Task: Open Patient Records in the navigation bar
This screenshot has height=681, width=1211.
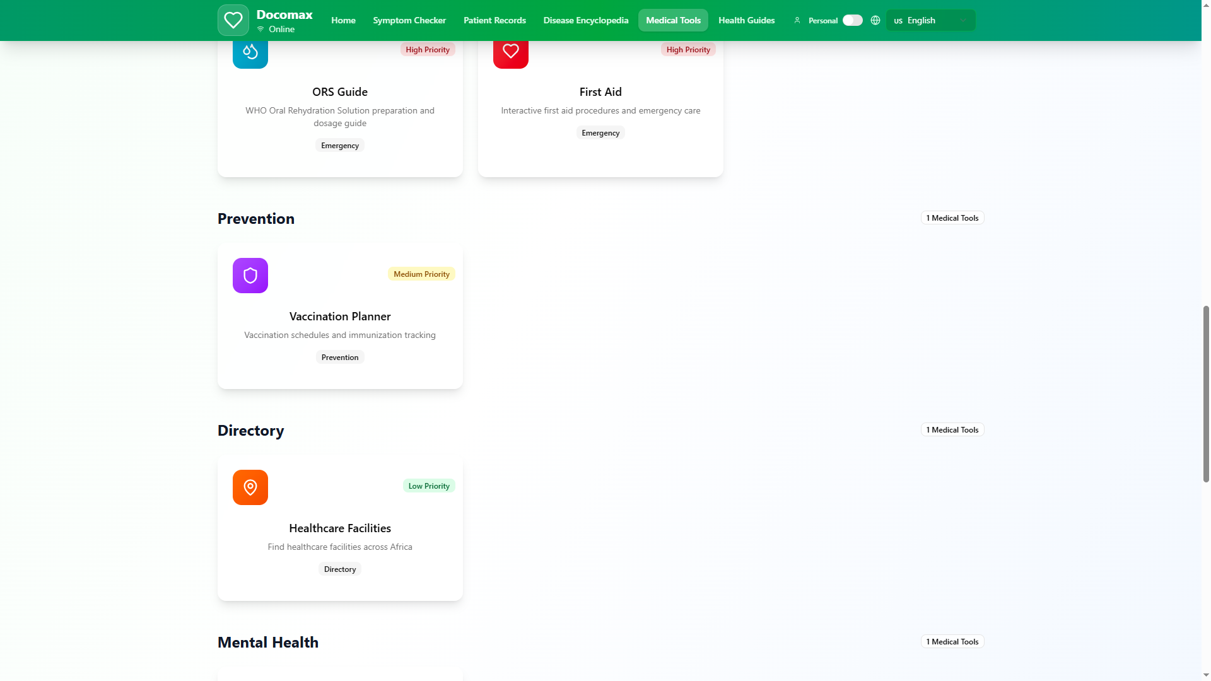Action: point(494,20)
